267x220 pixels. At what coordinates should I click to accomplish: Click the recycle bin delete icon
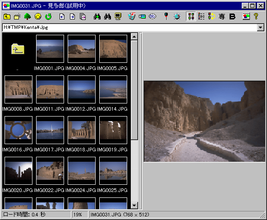[x=132, y=16]
